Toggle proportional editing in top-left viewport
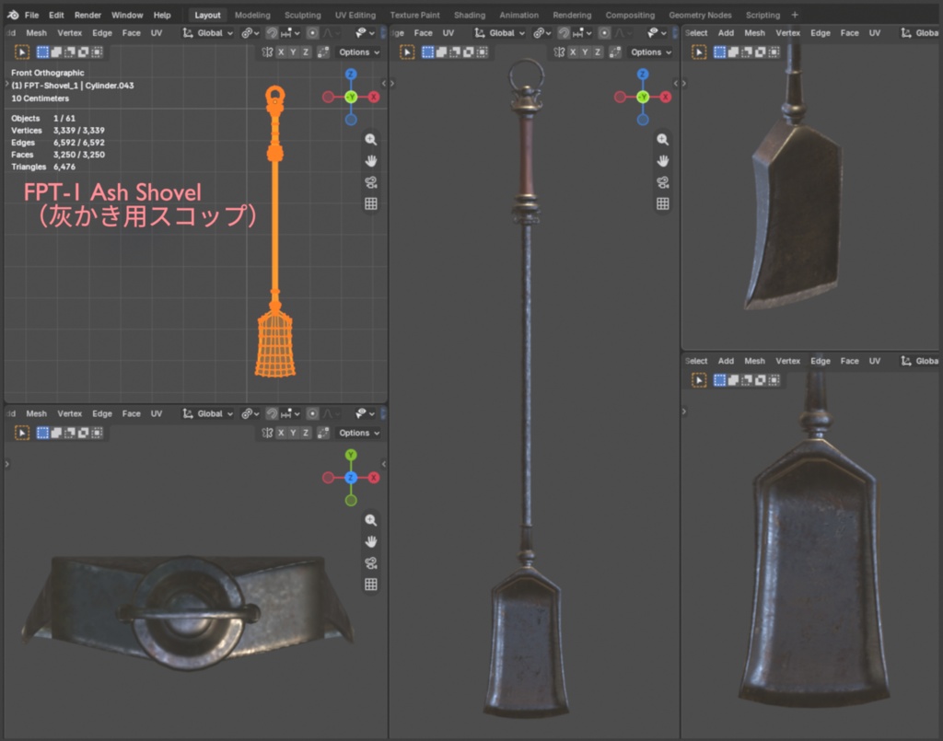This screenshot has height=741, width=943. [312, 33]
